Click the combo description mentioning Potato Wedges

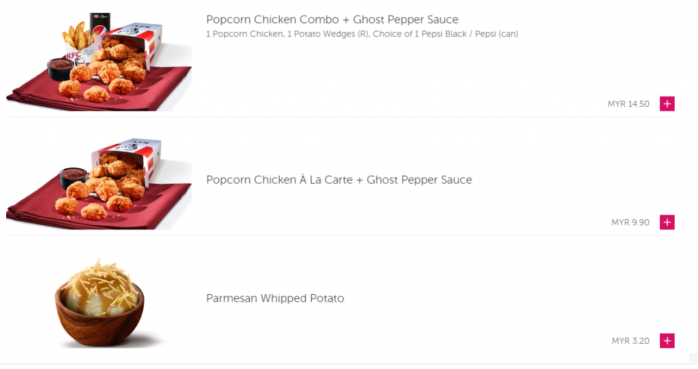(362, 34)
